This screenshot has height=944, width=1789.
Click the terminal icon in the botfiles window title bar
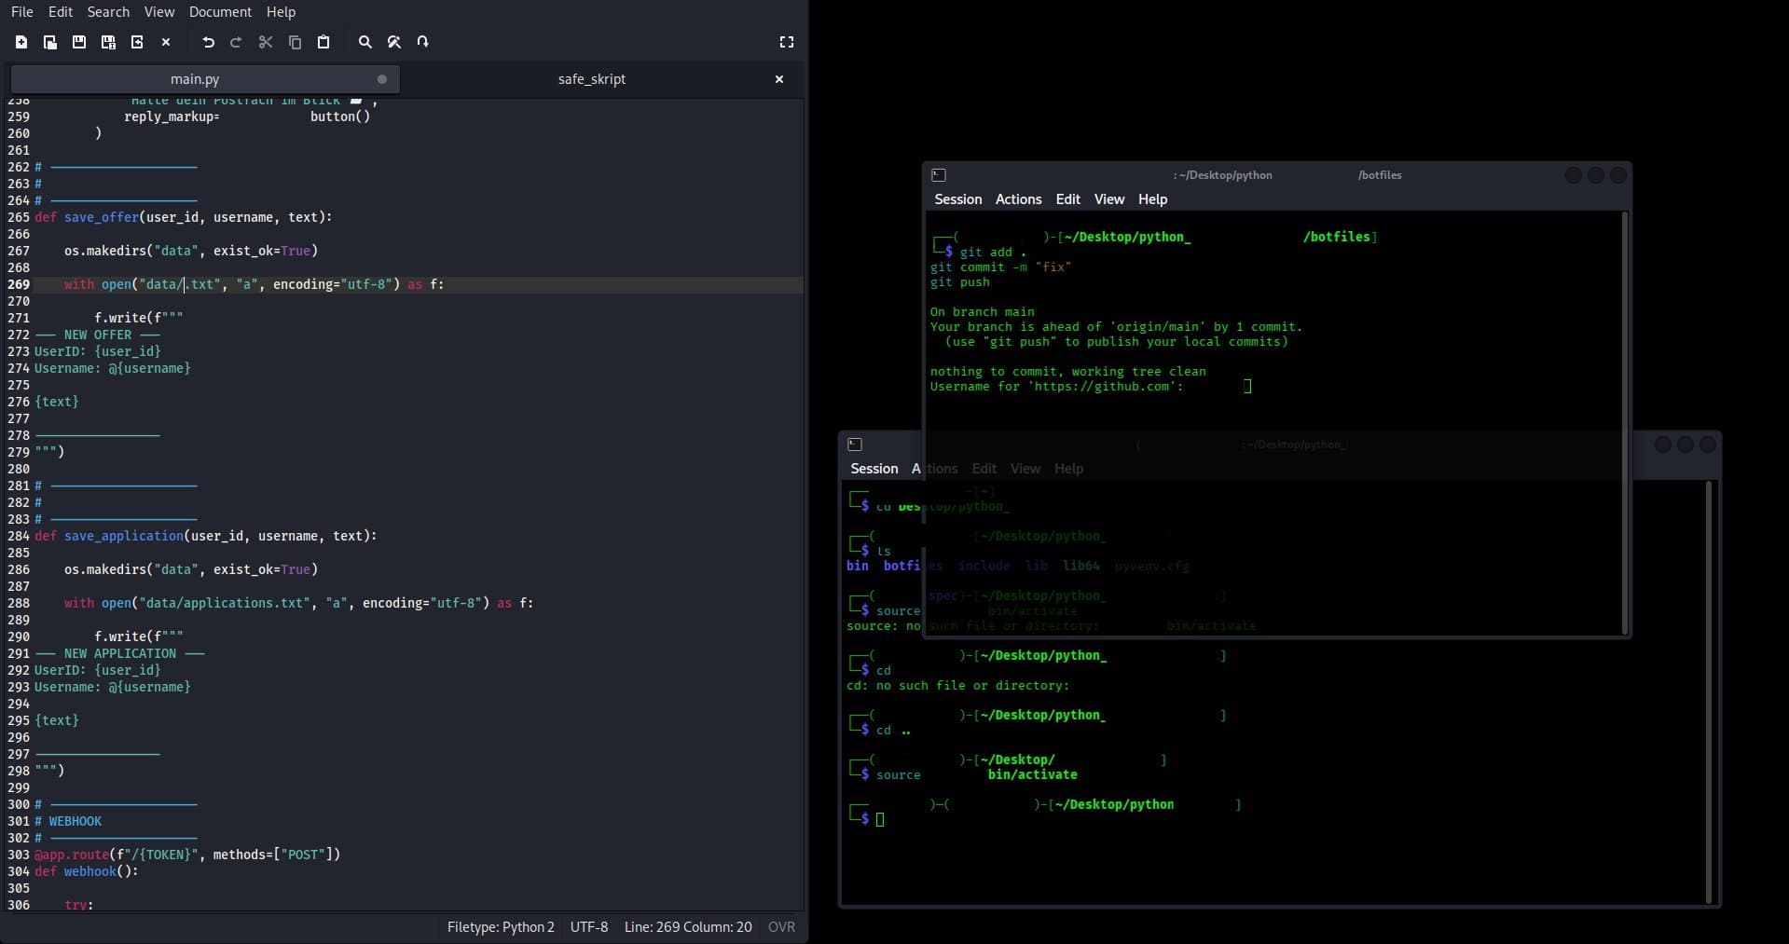[939, 175]
